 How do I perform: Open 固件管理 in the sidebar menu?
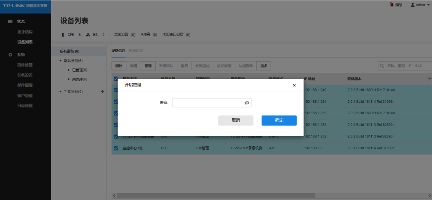pos(25,65)
